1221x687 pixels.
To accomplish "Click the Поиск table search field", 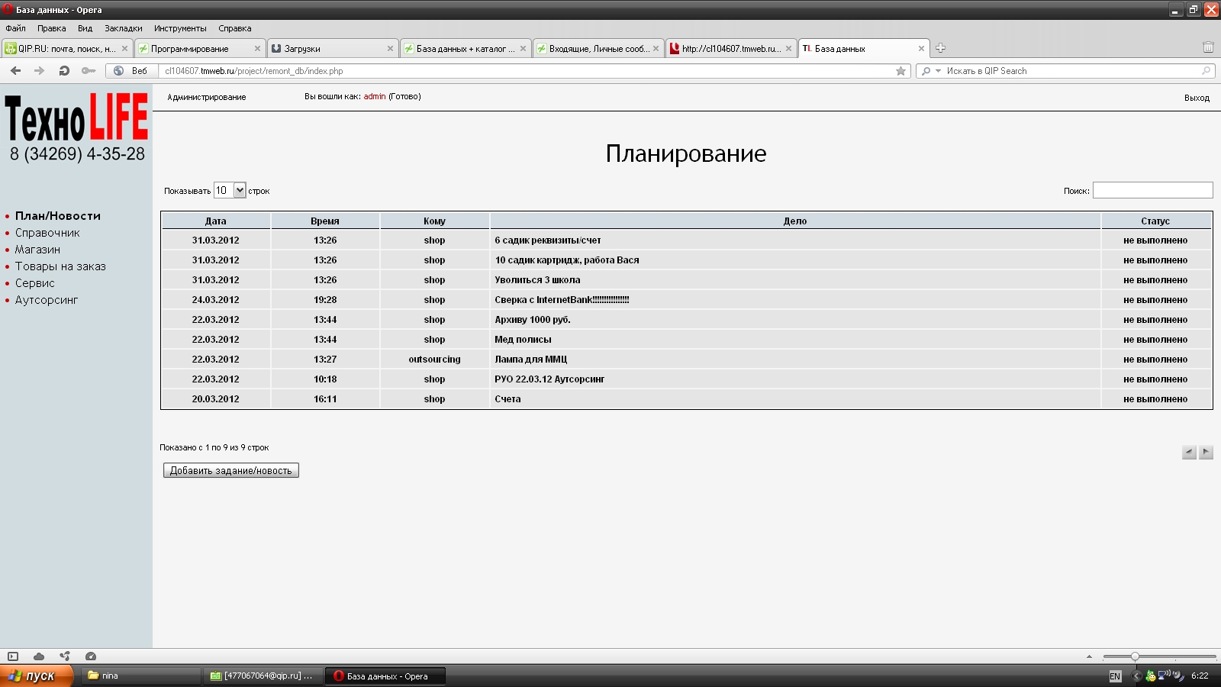I will point(1152,190).
